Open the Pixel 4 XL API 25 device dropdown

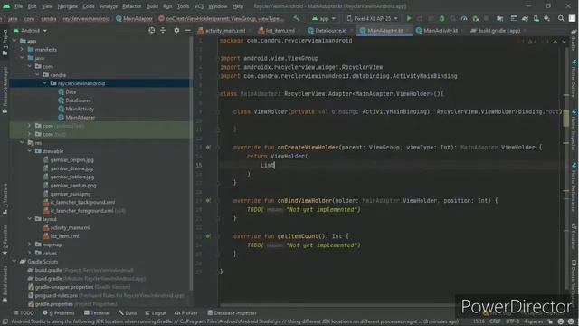[372, 18]
